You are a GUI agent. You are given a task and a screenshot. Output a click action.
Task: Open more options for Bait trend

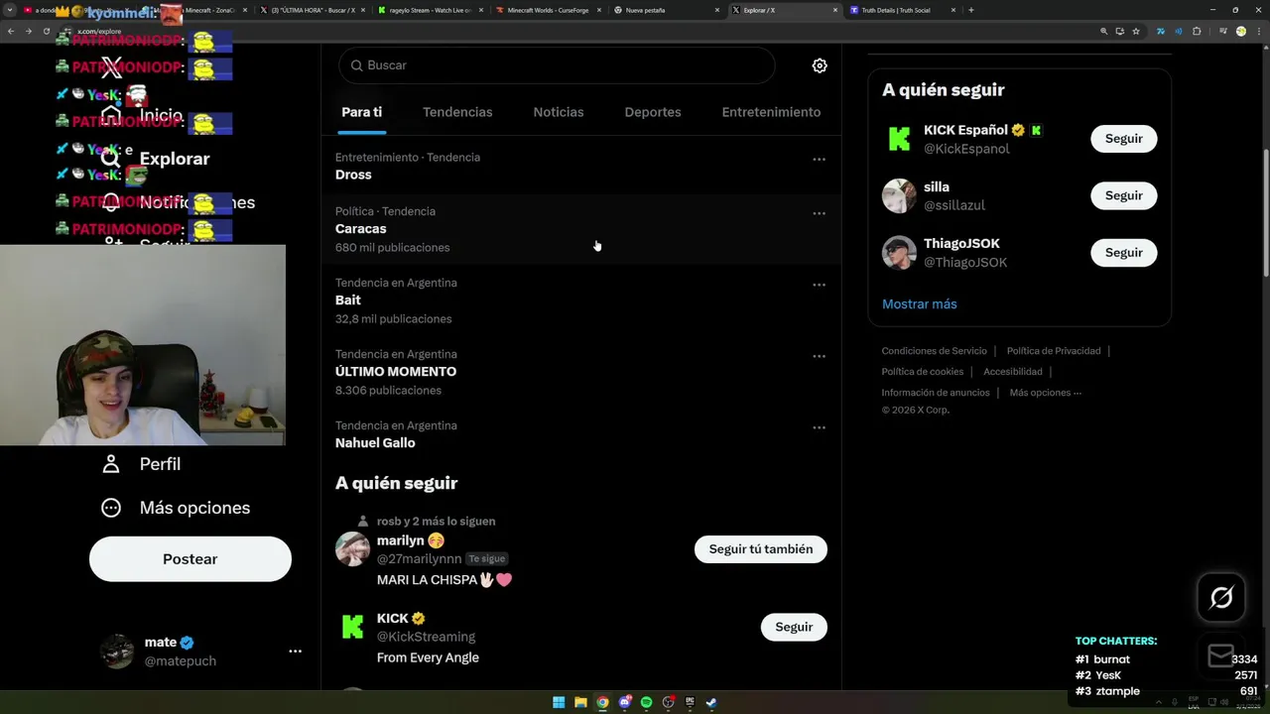tap(819, 285)
